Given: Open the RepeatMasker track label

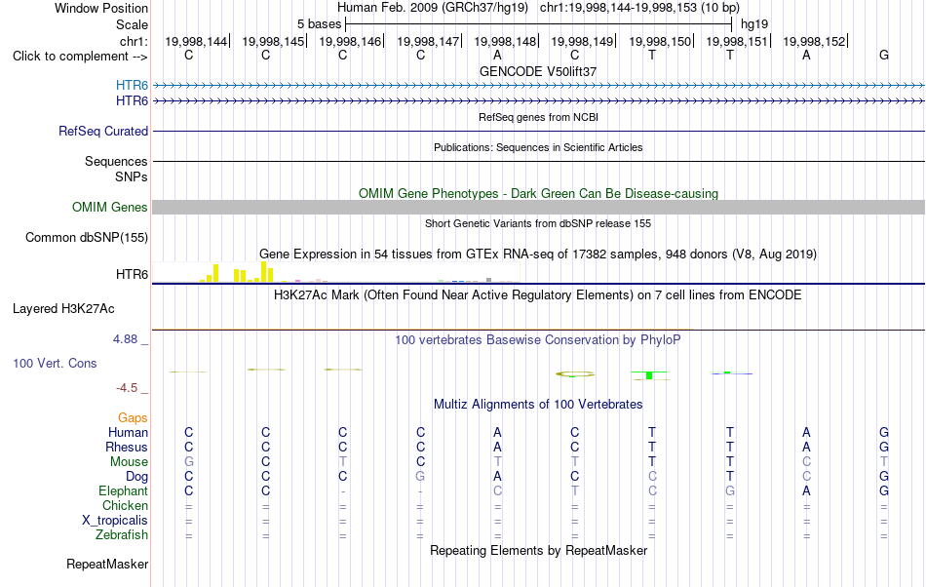Looking at the screenshot, I should (x=107, y=564).
